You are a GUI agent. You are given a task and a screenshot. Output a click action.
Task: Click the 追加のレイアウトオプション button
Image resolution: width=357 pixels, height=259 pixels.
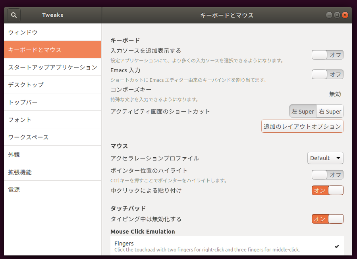pos(302,126)
